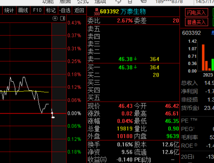The width and height of the screenshot is (214, 163).
Task: Click the 现价 value 46.43
Action: point(125,106)
